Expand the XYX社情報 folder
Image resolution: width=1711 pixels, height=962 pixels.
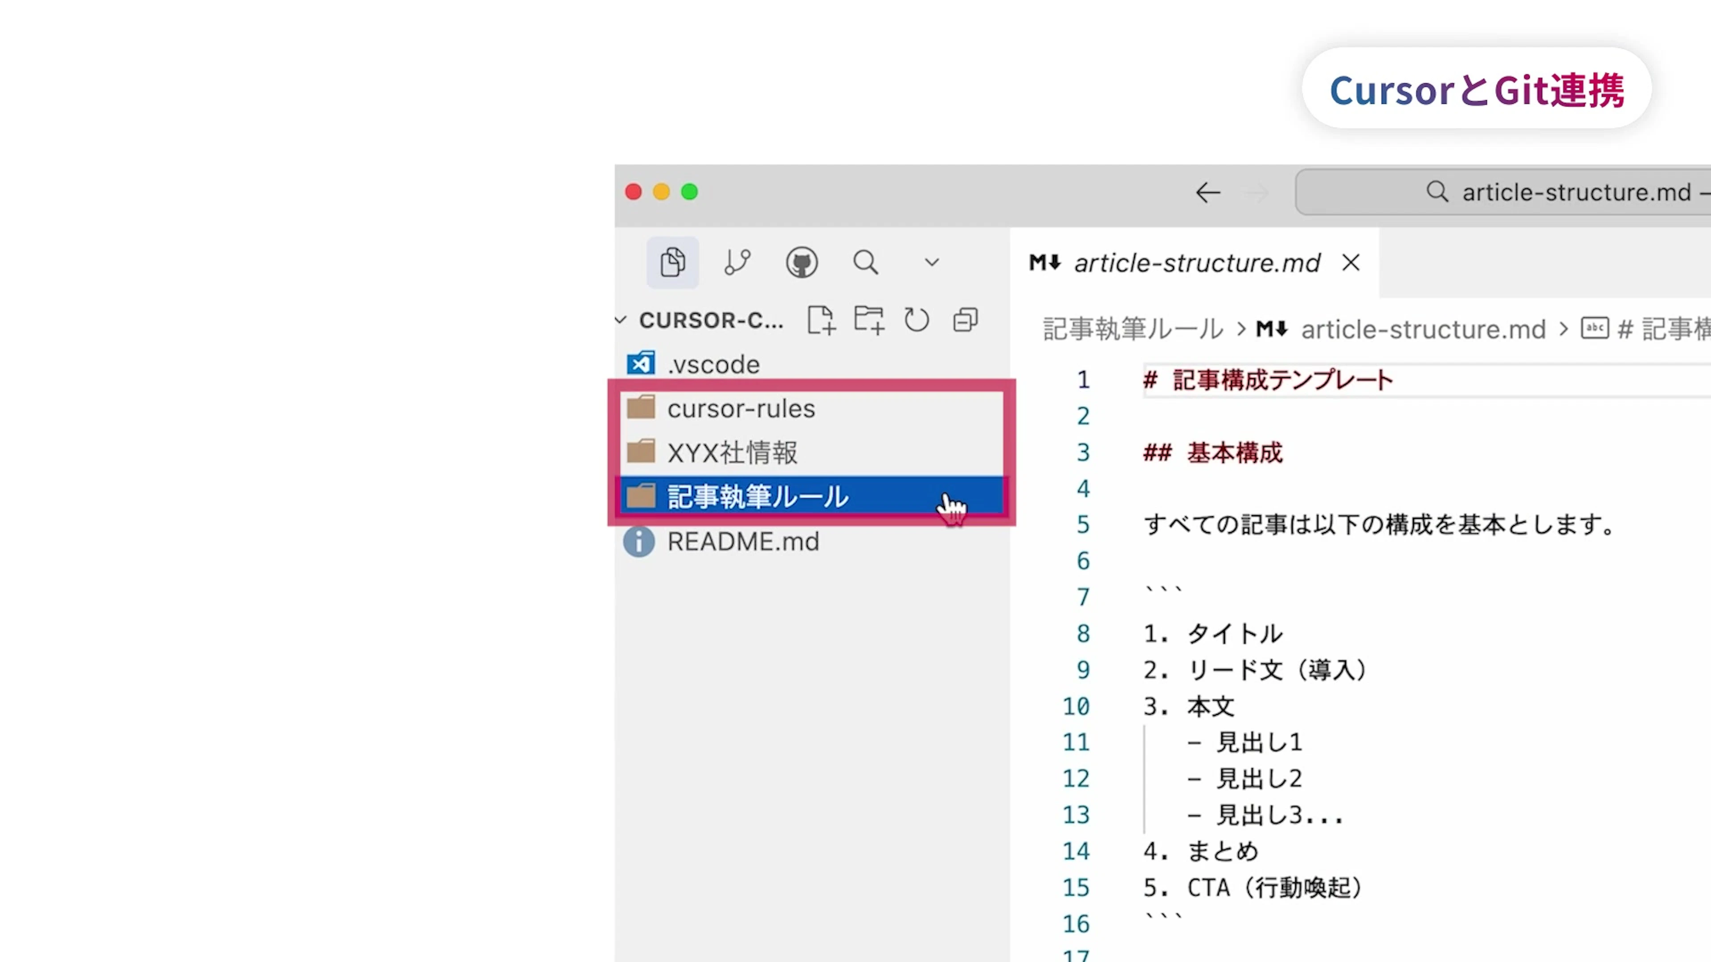732,453
